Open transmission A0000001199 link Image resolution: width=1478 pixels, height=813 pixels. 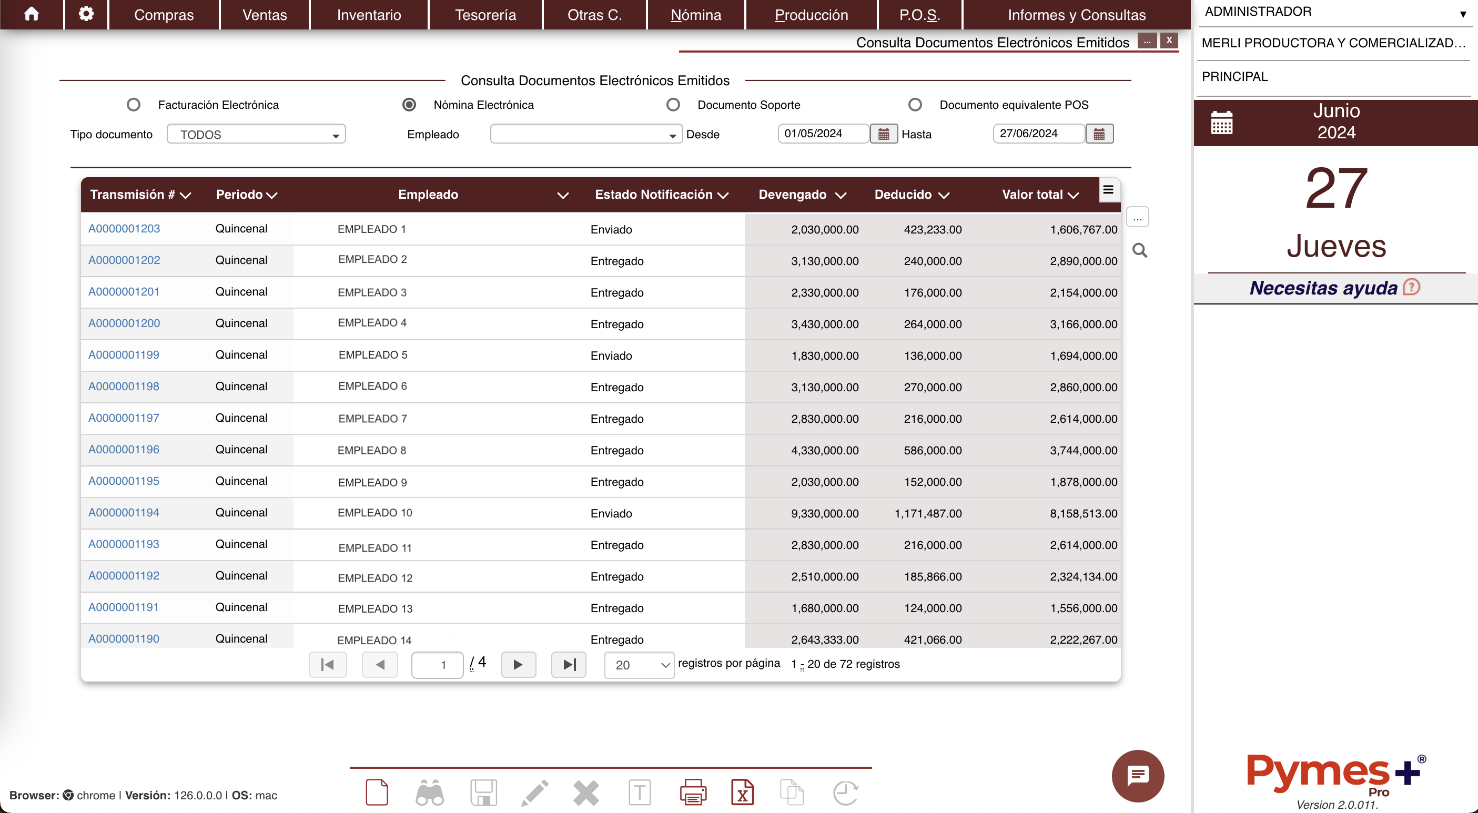click(124, 354)
